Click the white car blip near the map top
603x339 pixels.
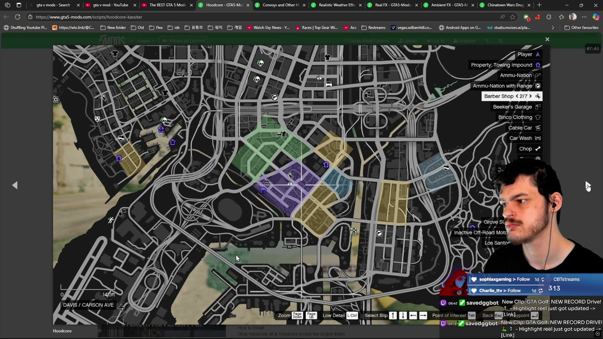(329, 84)
